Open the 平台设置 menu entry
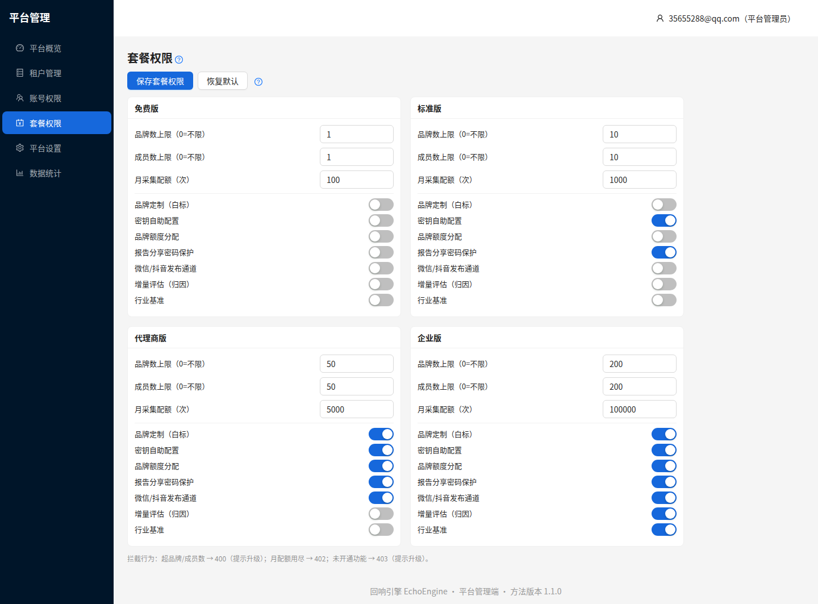This screenshot has width=818, height=604. point(57,148)
